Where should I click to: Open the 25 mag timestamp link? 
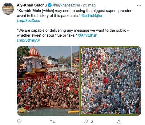89,5
